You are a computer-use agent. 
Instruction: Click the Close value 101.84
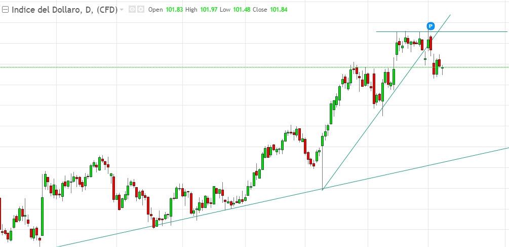coord(278,10)
